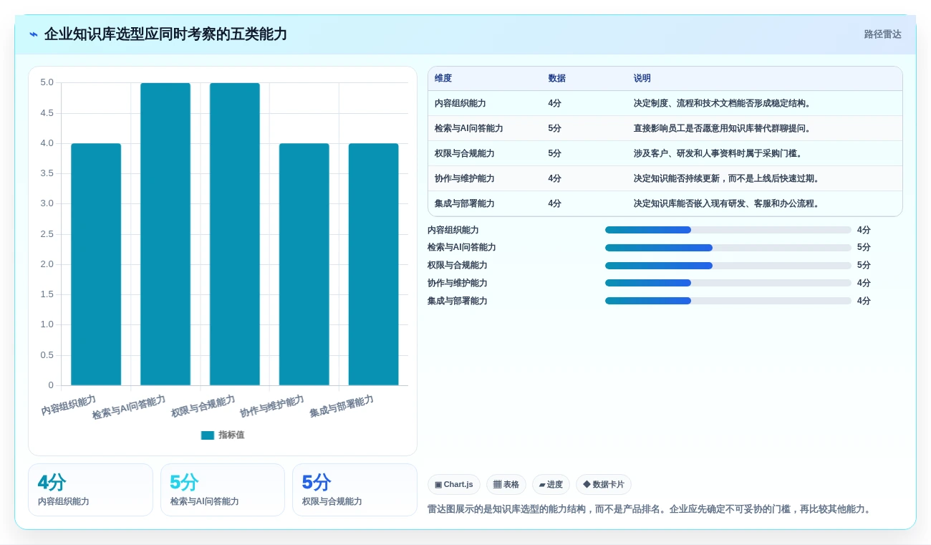Toggle the 指标值 legend color swatch

[208, 435]
